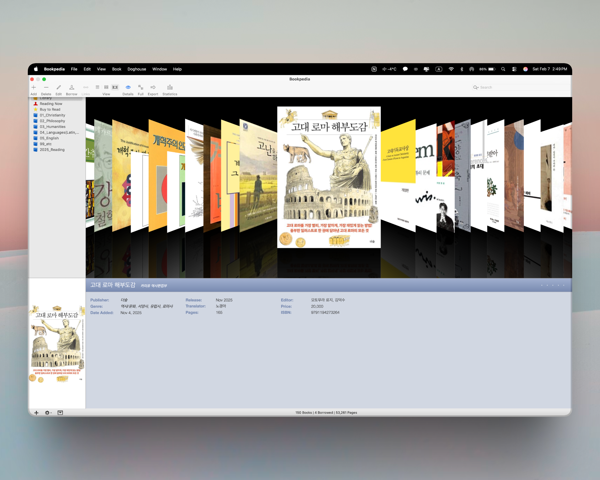Click the rating dots in the title bar
600x480 pixels.
(552, 285)
